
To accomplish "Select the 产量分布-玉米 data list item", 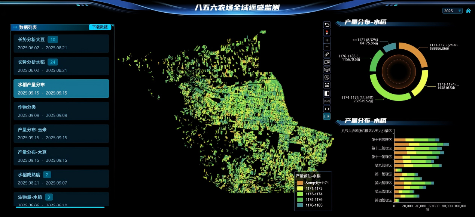I will pyautogui.click(x=61, y=133).
